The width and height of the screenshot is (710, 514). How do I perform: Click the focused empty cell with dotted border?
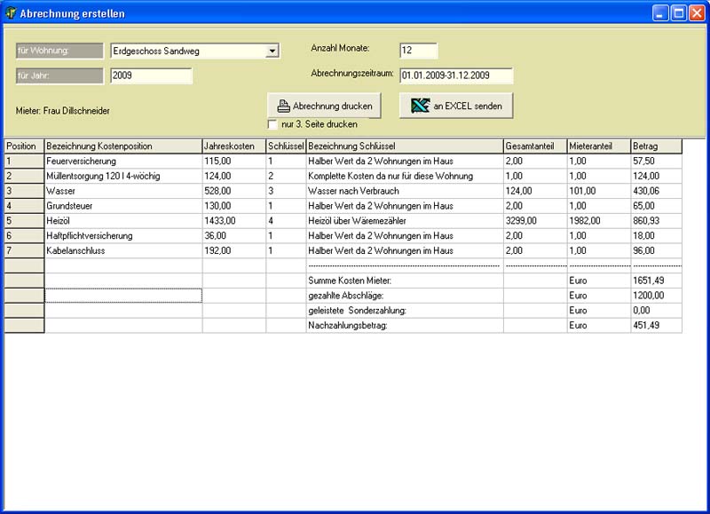123,296
